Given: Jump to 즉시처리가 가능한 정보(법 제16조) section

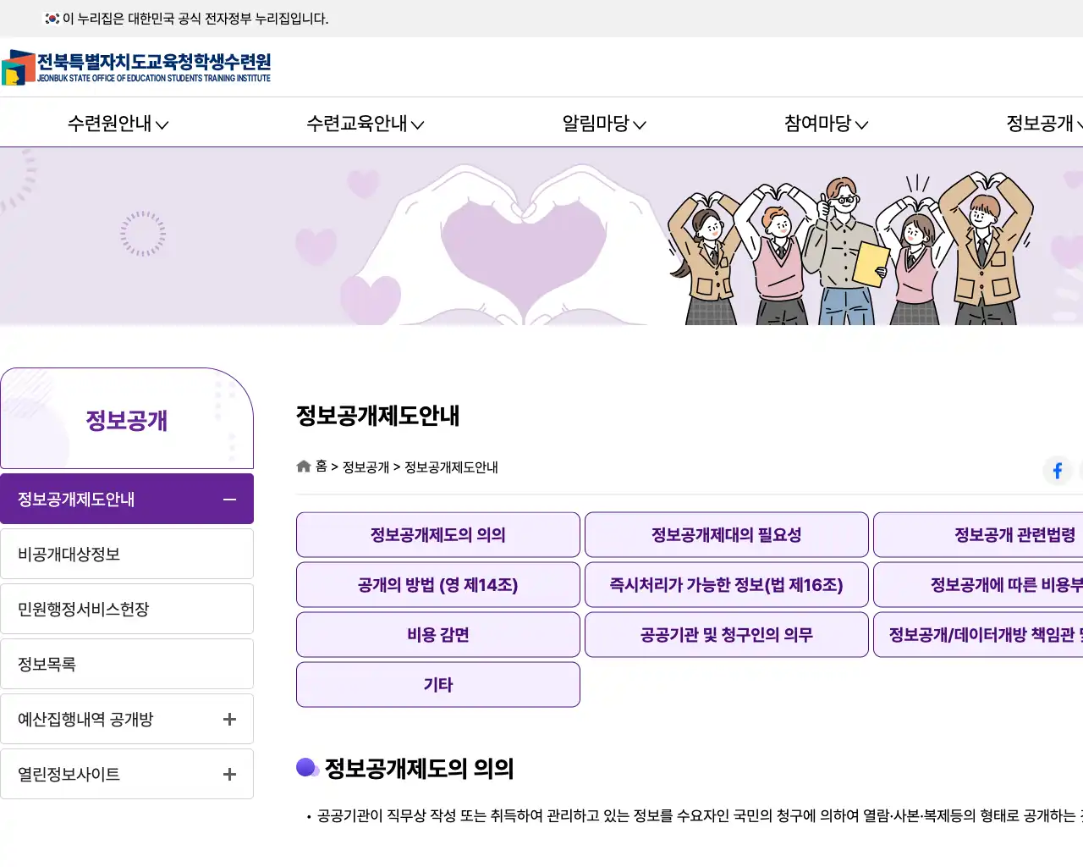Looking at the screenshot, I should [727, 585].
